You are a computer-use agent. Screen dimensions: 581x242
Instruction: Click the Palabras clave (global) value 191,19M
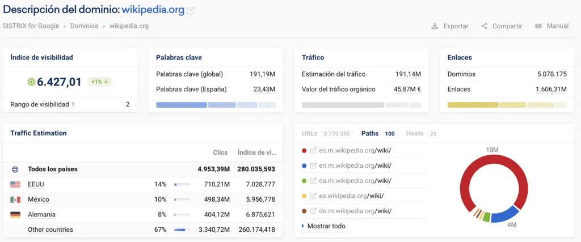point(262,74)
